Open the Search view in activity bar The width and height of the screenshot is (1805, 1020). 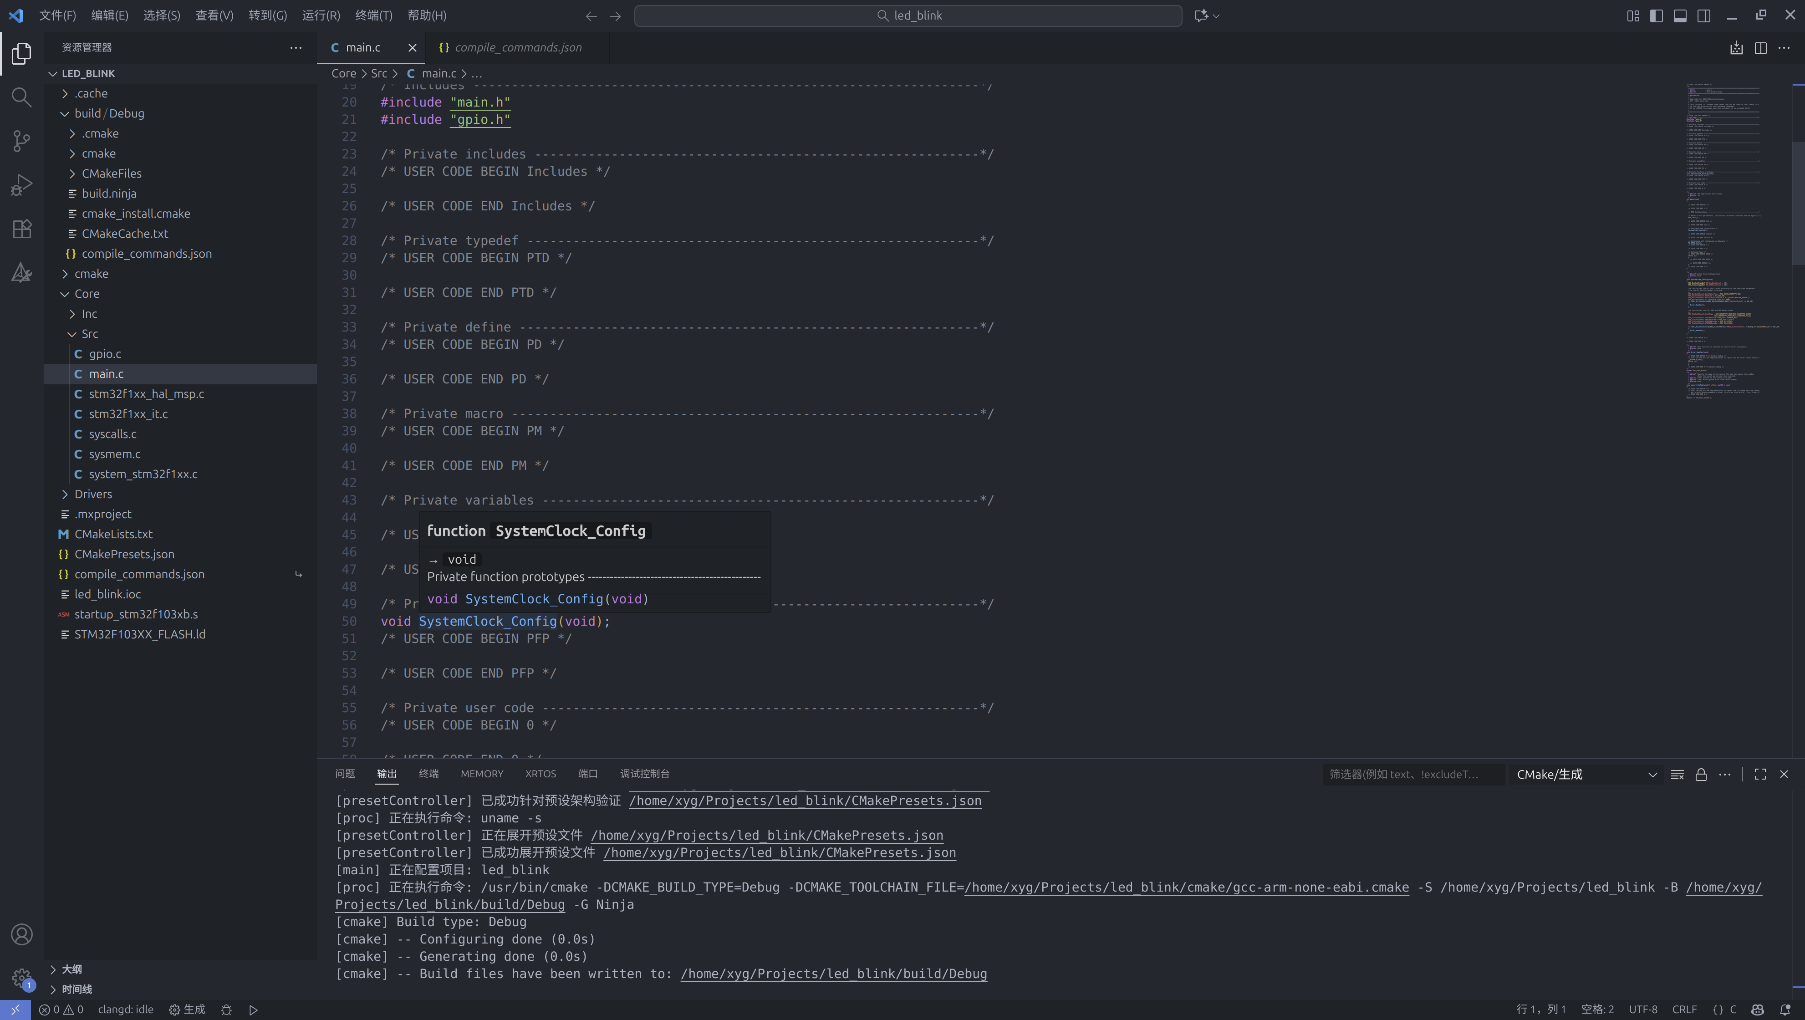click(22, 97)
